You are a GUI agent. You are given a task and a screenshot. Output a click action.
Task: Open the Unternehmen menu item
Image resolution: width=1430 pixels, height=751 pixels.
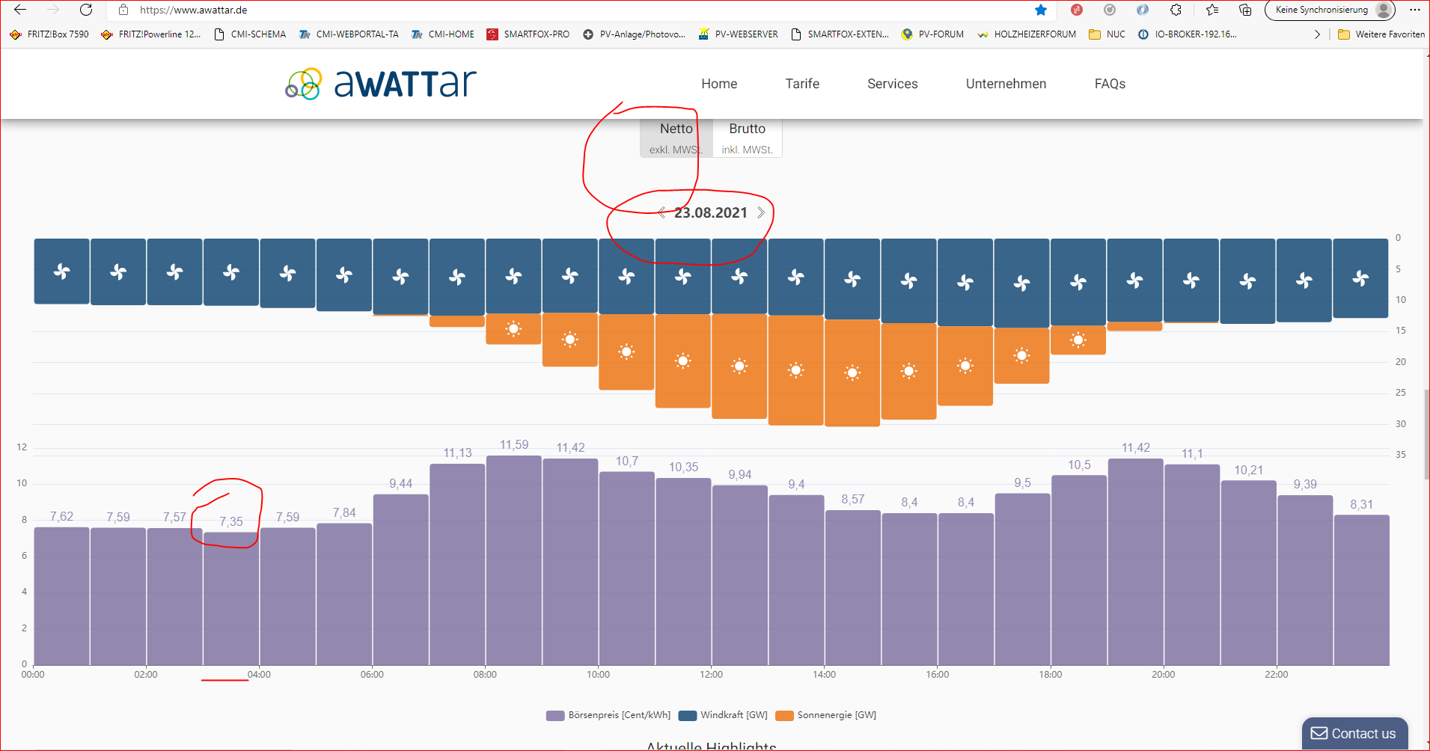click(x=1006, y=84)
